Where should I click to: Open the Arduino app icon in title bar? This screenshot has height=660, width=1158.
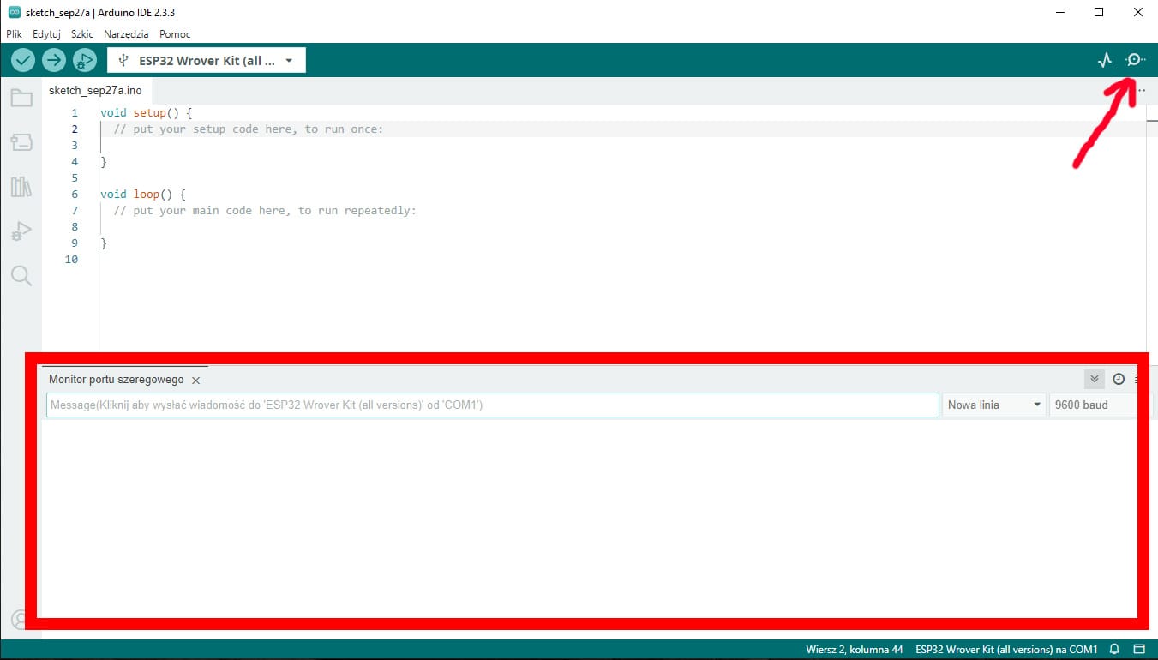pos(14,12)
